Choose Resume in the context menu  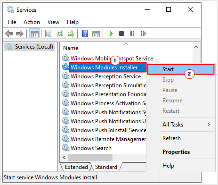pyautogui.click(x=181, y=101)
